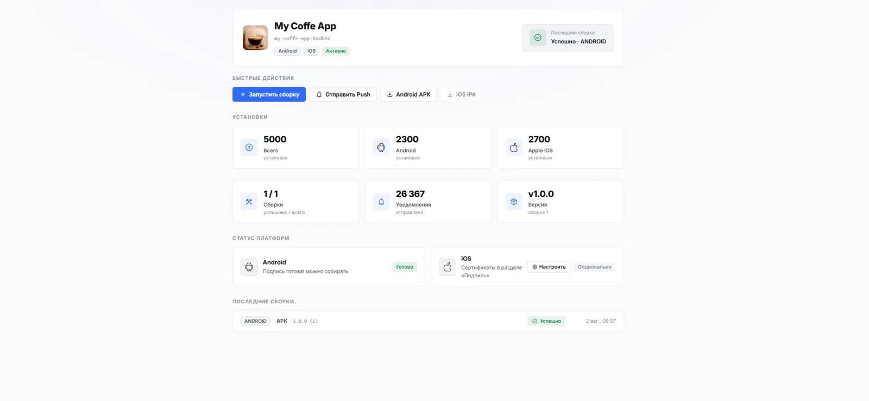Click the cube icon in Версия card
The image size is (869, 401).
click(x=514, y=201)
